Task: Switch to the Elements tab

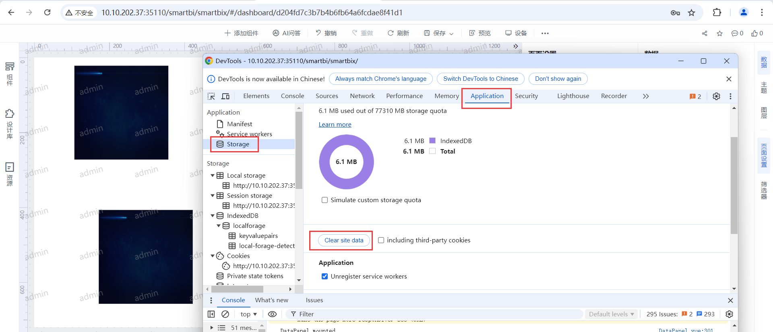Action: [x=256, y=96]
